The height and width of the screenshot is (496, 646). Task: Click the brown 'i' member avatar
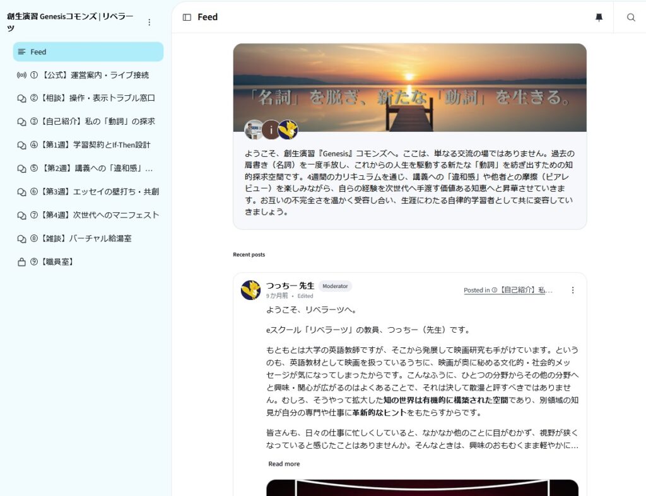271,130
